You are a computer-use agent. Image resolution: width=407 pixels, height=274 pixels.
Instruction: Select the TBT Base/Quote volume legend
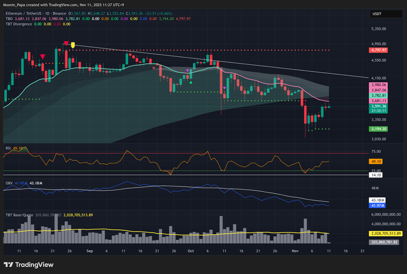[x=21, y=215]
